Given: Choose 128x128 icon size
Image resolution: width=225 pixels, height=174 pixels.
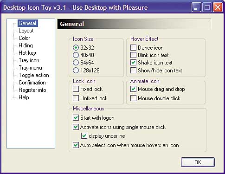Looking at the screenshot, I should coord(76,71).
